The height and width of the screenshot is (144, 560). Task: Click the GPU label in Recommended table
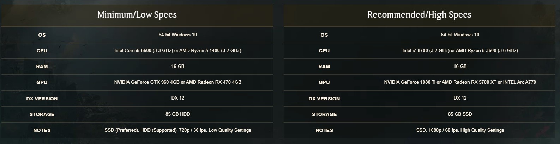[x=324, y=82]
